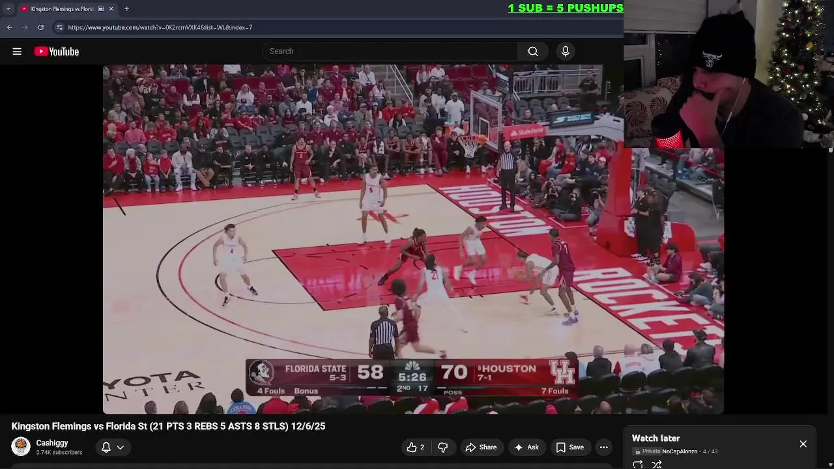Open the Cashiggy channel name link

tap(52, 443)
